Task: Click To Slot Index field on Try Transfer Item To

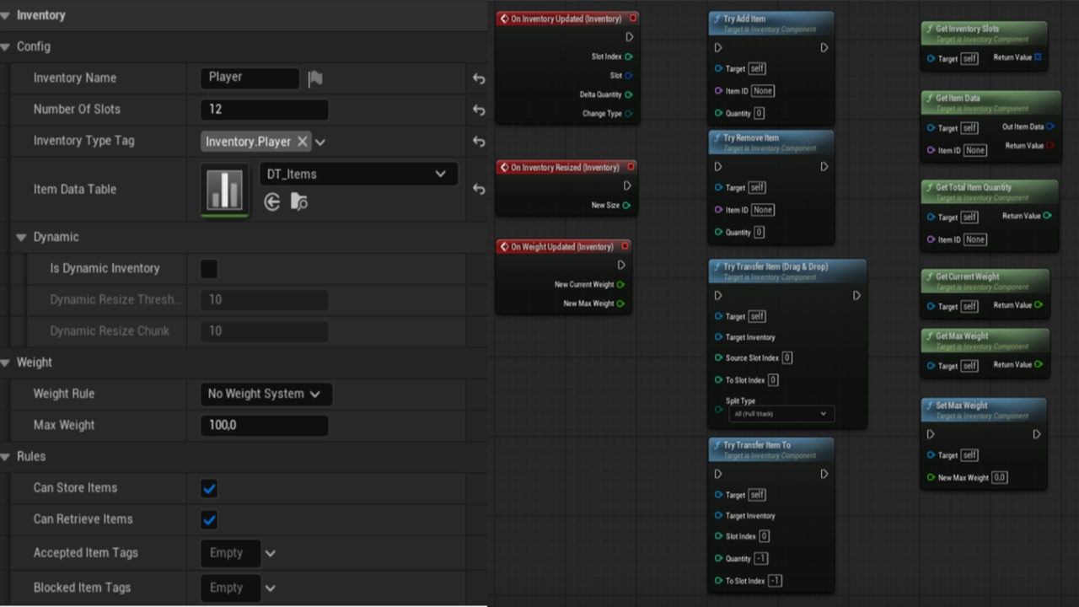Action: pyautogui.click(x=775, y=580)
